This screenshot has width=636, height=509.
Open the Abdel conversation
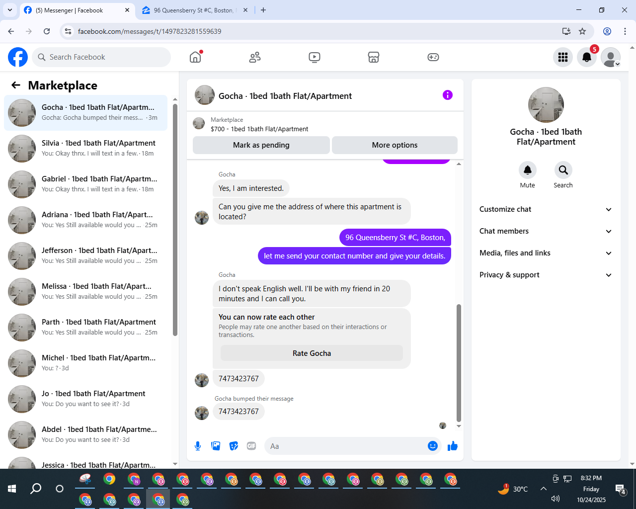point(85,435)
